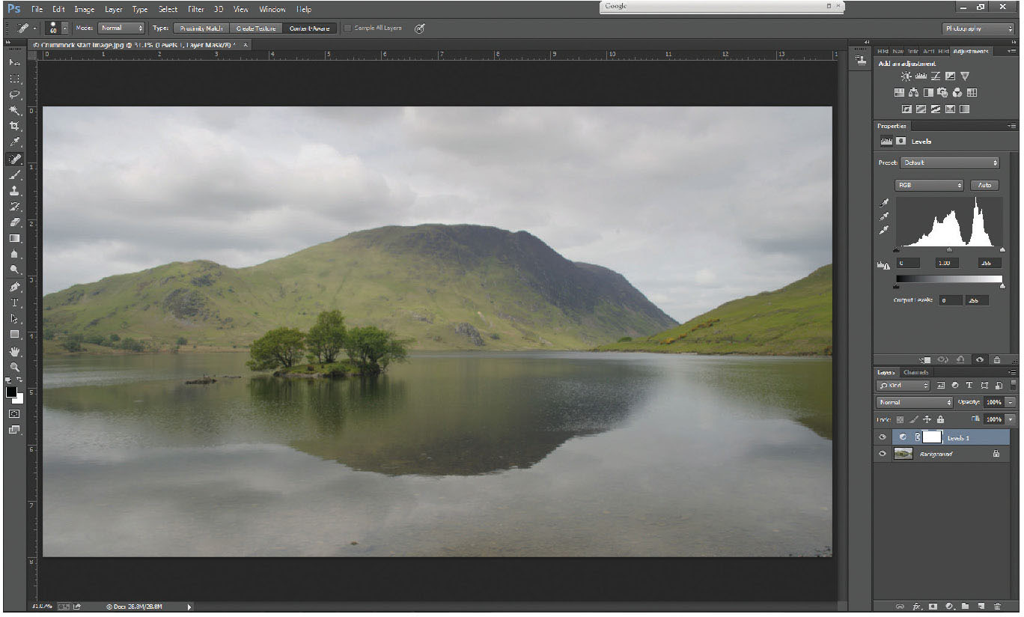Open the brush size picker dropdown
The image size is (1024, 617).
pos(65,28)
